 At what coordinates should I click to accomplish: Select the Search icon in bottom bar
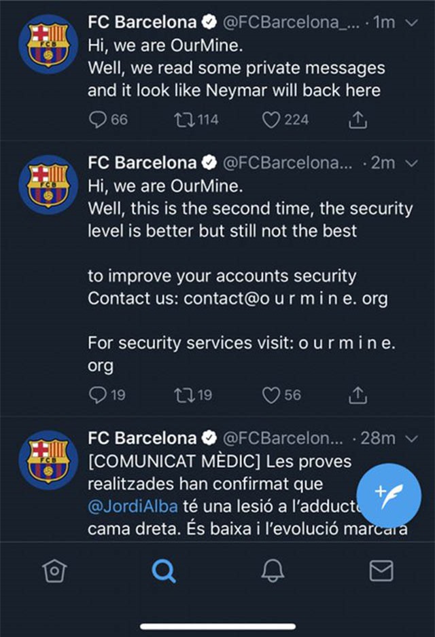click(x=162, y=572)
